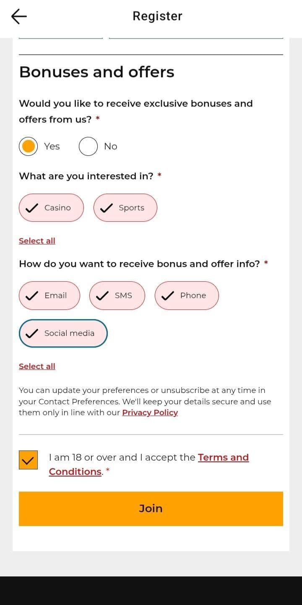Viewport: 302px width, 605px height.
Task: Open the Terms and Conditions link
Action: coord(223,458)
